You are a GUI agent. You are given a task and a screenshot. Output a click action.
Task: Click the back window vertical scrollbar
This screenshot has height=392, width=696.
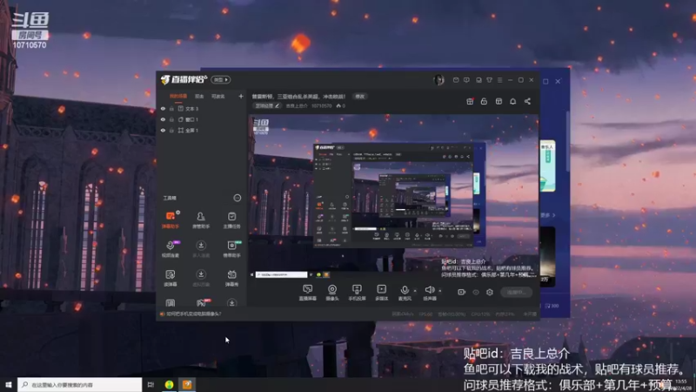point(568,142)
